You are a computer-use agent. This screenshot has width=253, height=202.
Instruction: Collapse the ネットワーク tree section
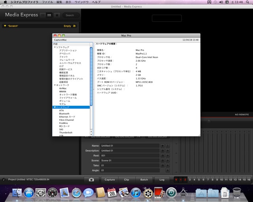tap(55, 85)
